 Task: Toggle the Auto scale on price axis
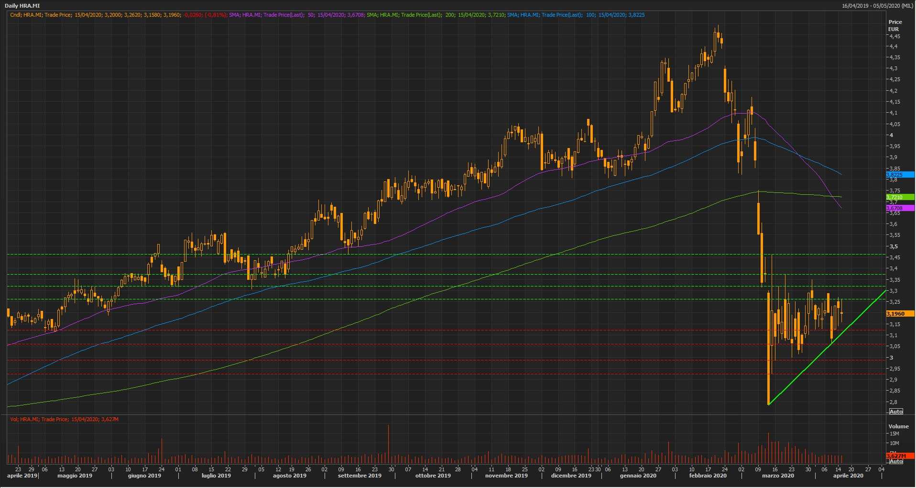pos(895,412)
